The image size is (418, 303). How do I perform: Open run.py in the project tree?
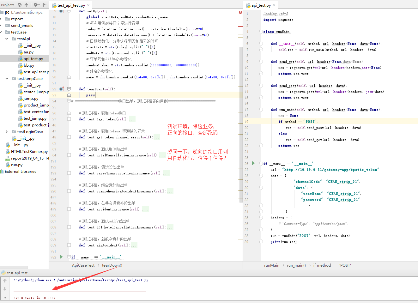[17, 165]
